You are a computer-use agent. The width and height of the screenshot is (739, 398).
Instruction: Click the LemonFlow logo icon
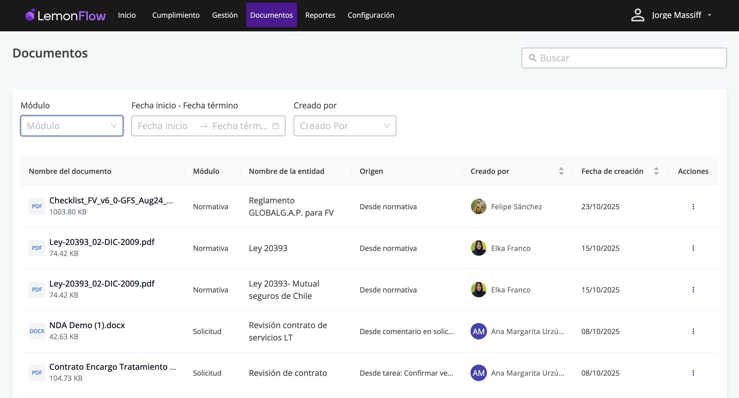30,15
